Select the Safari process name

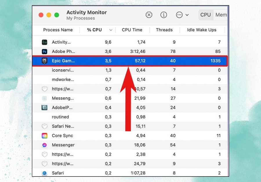(x=58, y=173)
